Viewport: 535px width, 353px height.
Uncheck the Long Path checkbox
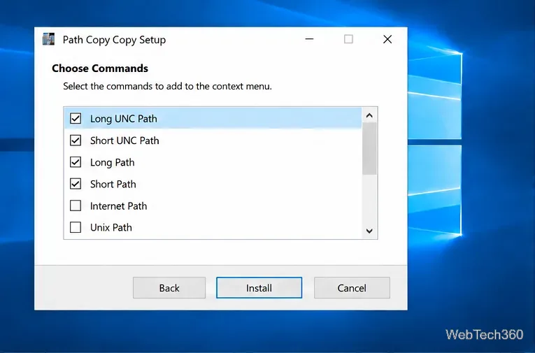coord(76,162)
